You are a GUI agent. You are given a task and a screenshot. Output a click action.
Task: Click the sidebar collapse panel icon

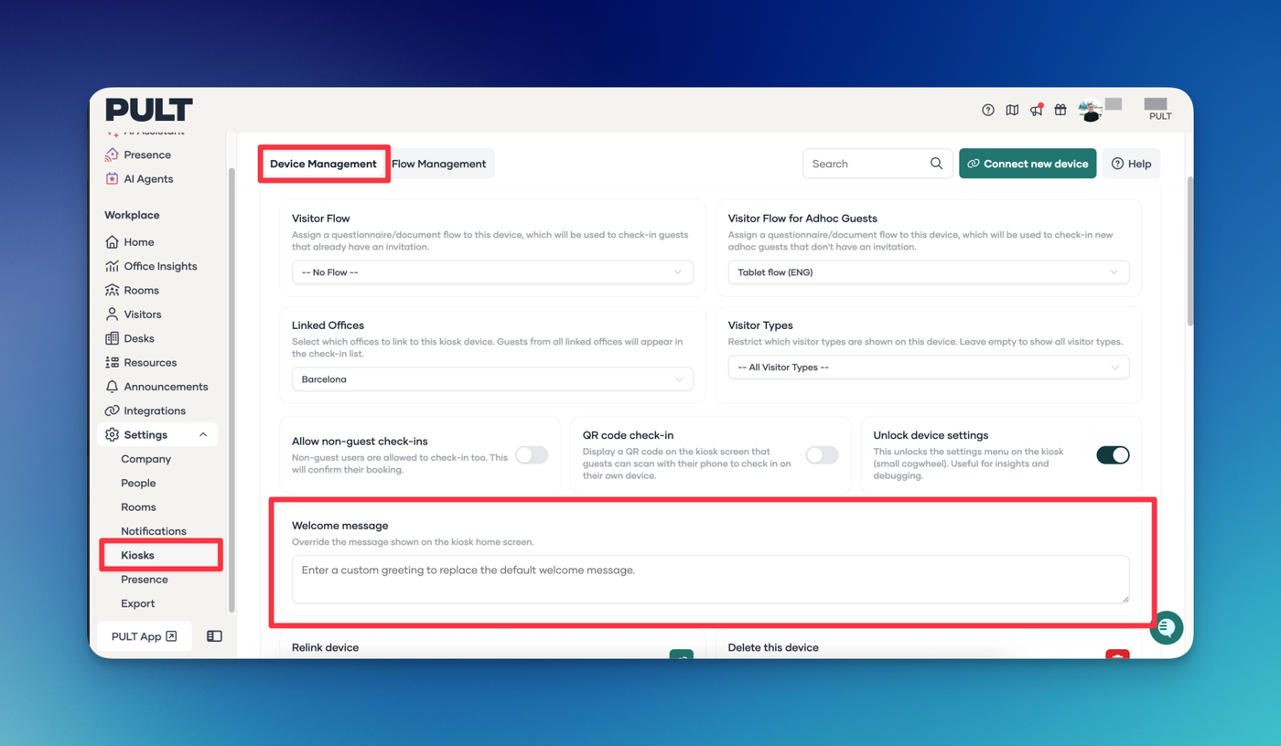214,636
